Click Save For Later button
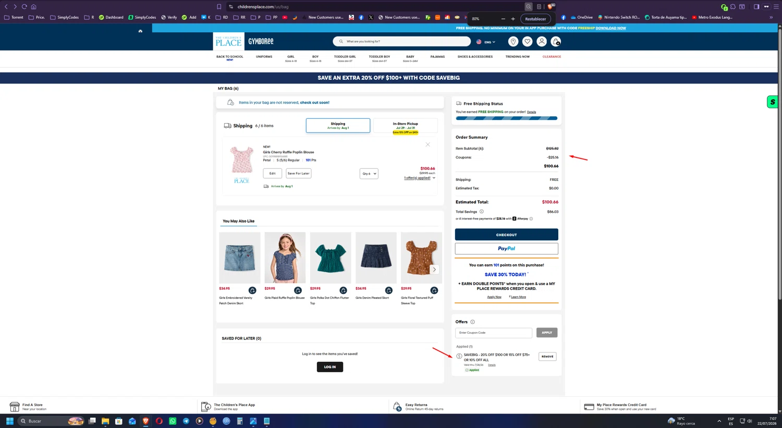 pos(298,174)
